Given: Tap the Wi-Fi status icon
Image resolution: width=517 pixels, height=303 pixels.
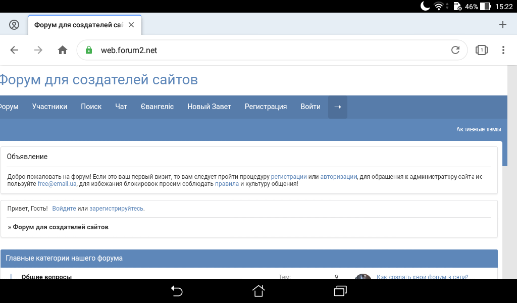Looking at the screenshot, I should (439, 6).
